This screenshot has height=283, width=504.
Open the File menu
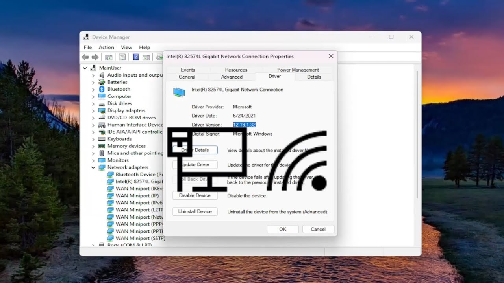click(x=87, y=47)
